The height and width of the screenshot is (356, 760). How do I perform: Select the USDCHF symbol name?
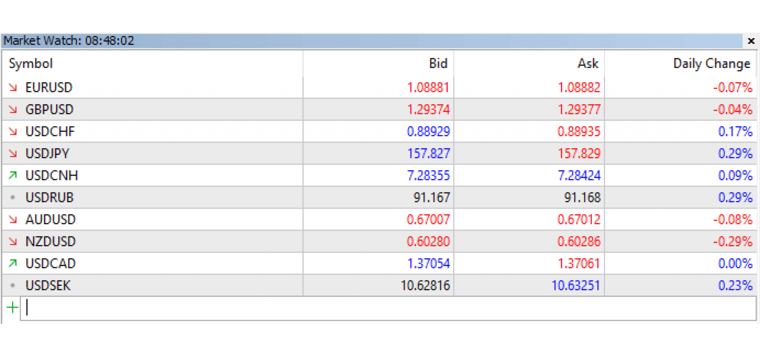tap(50, 131)
